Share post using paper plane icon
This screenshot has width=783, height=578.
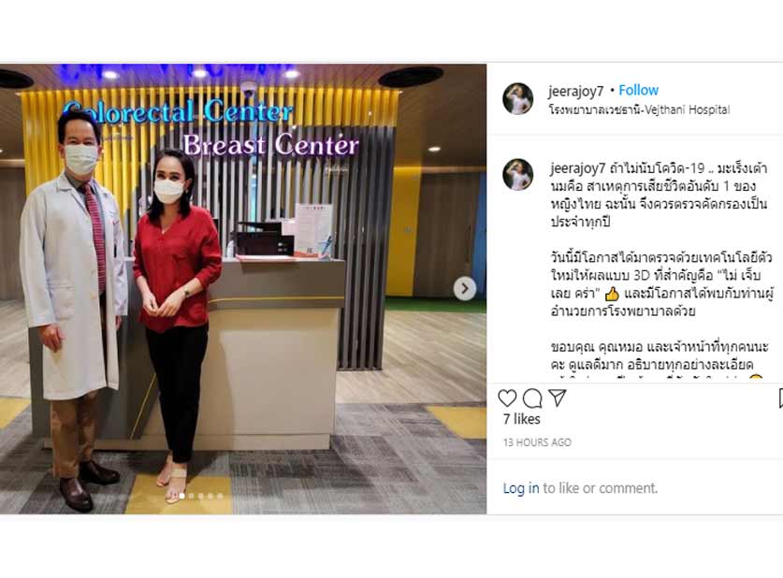(x=558, y=397)
